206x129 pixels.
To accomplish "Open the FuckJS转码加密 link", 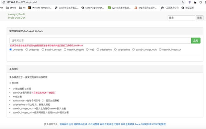I will [143, 124].
